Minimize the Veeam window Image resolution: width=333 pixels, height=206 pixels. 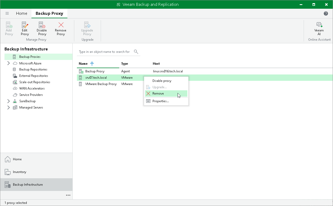302,4
